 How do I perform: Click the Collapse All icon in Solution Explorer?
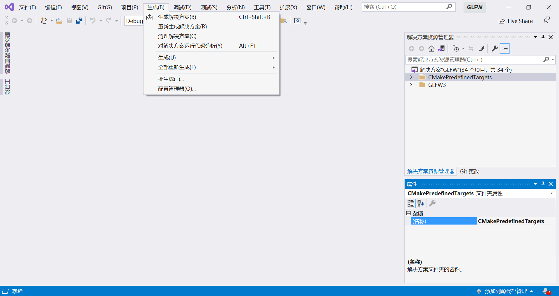coord(481,49)
